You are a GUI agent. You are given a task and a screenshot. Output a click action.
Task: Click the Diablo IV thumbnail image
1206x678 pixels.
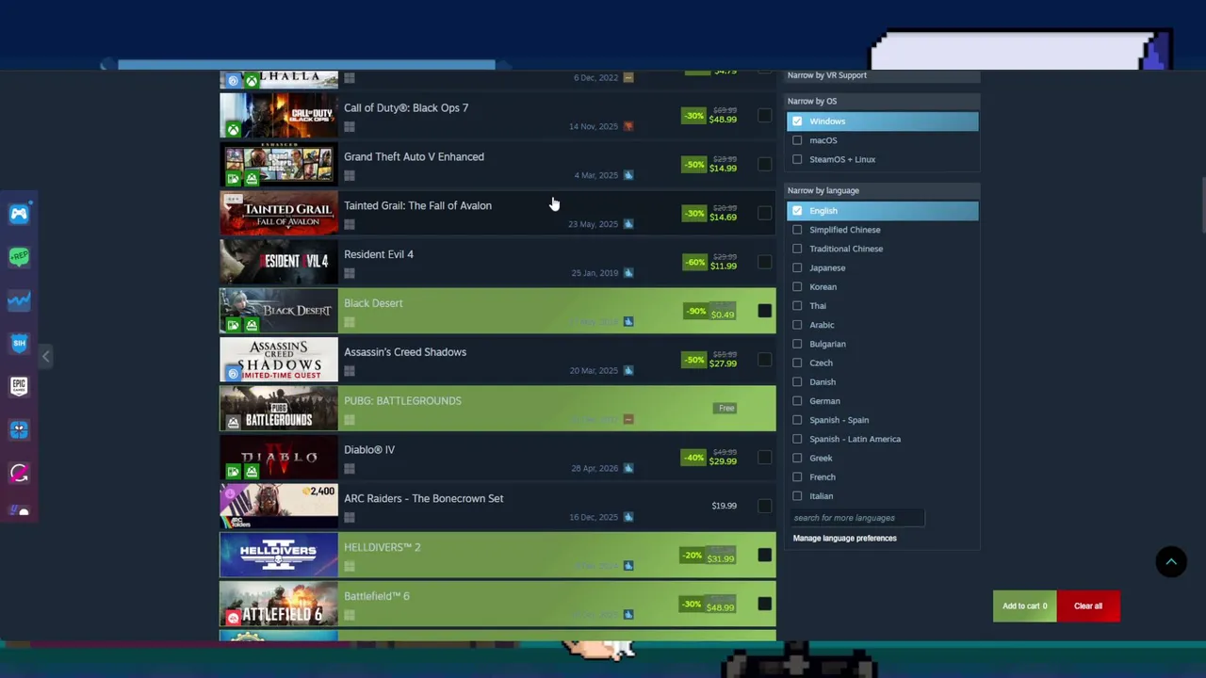coord(279,457)
